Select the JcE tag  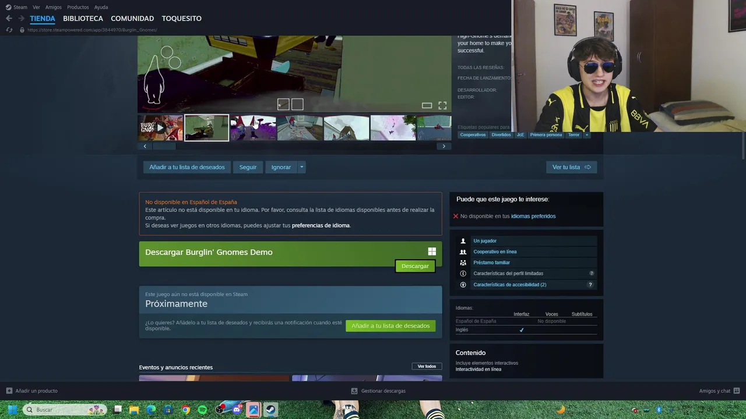[520, 135]
